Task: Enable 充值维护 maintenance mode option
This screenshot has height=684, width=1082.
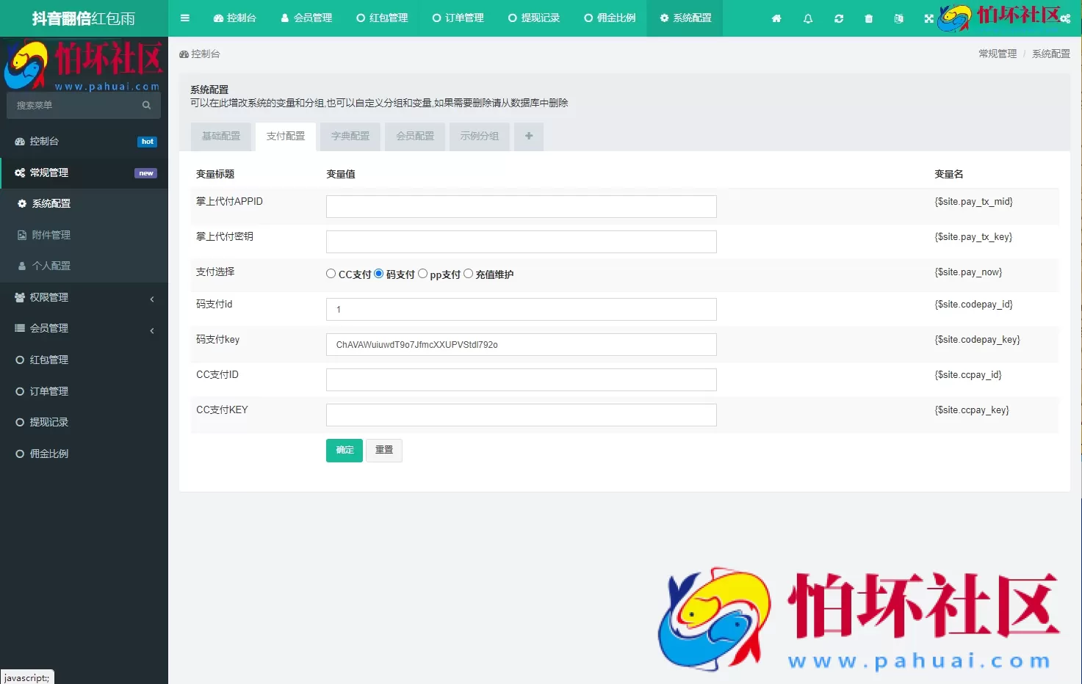Action: tap(468, 273)
